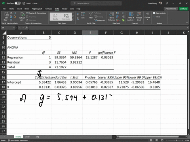Toggle the AutoSave switch
Screen dimensions: 190x142
coord(17,3)
